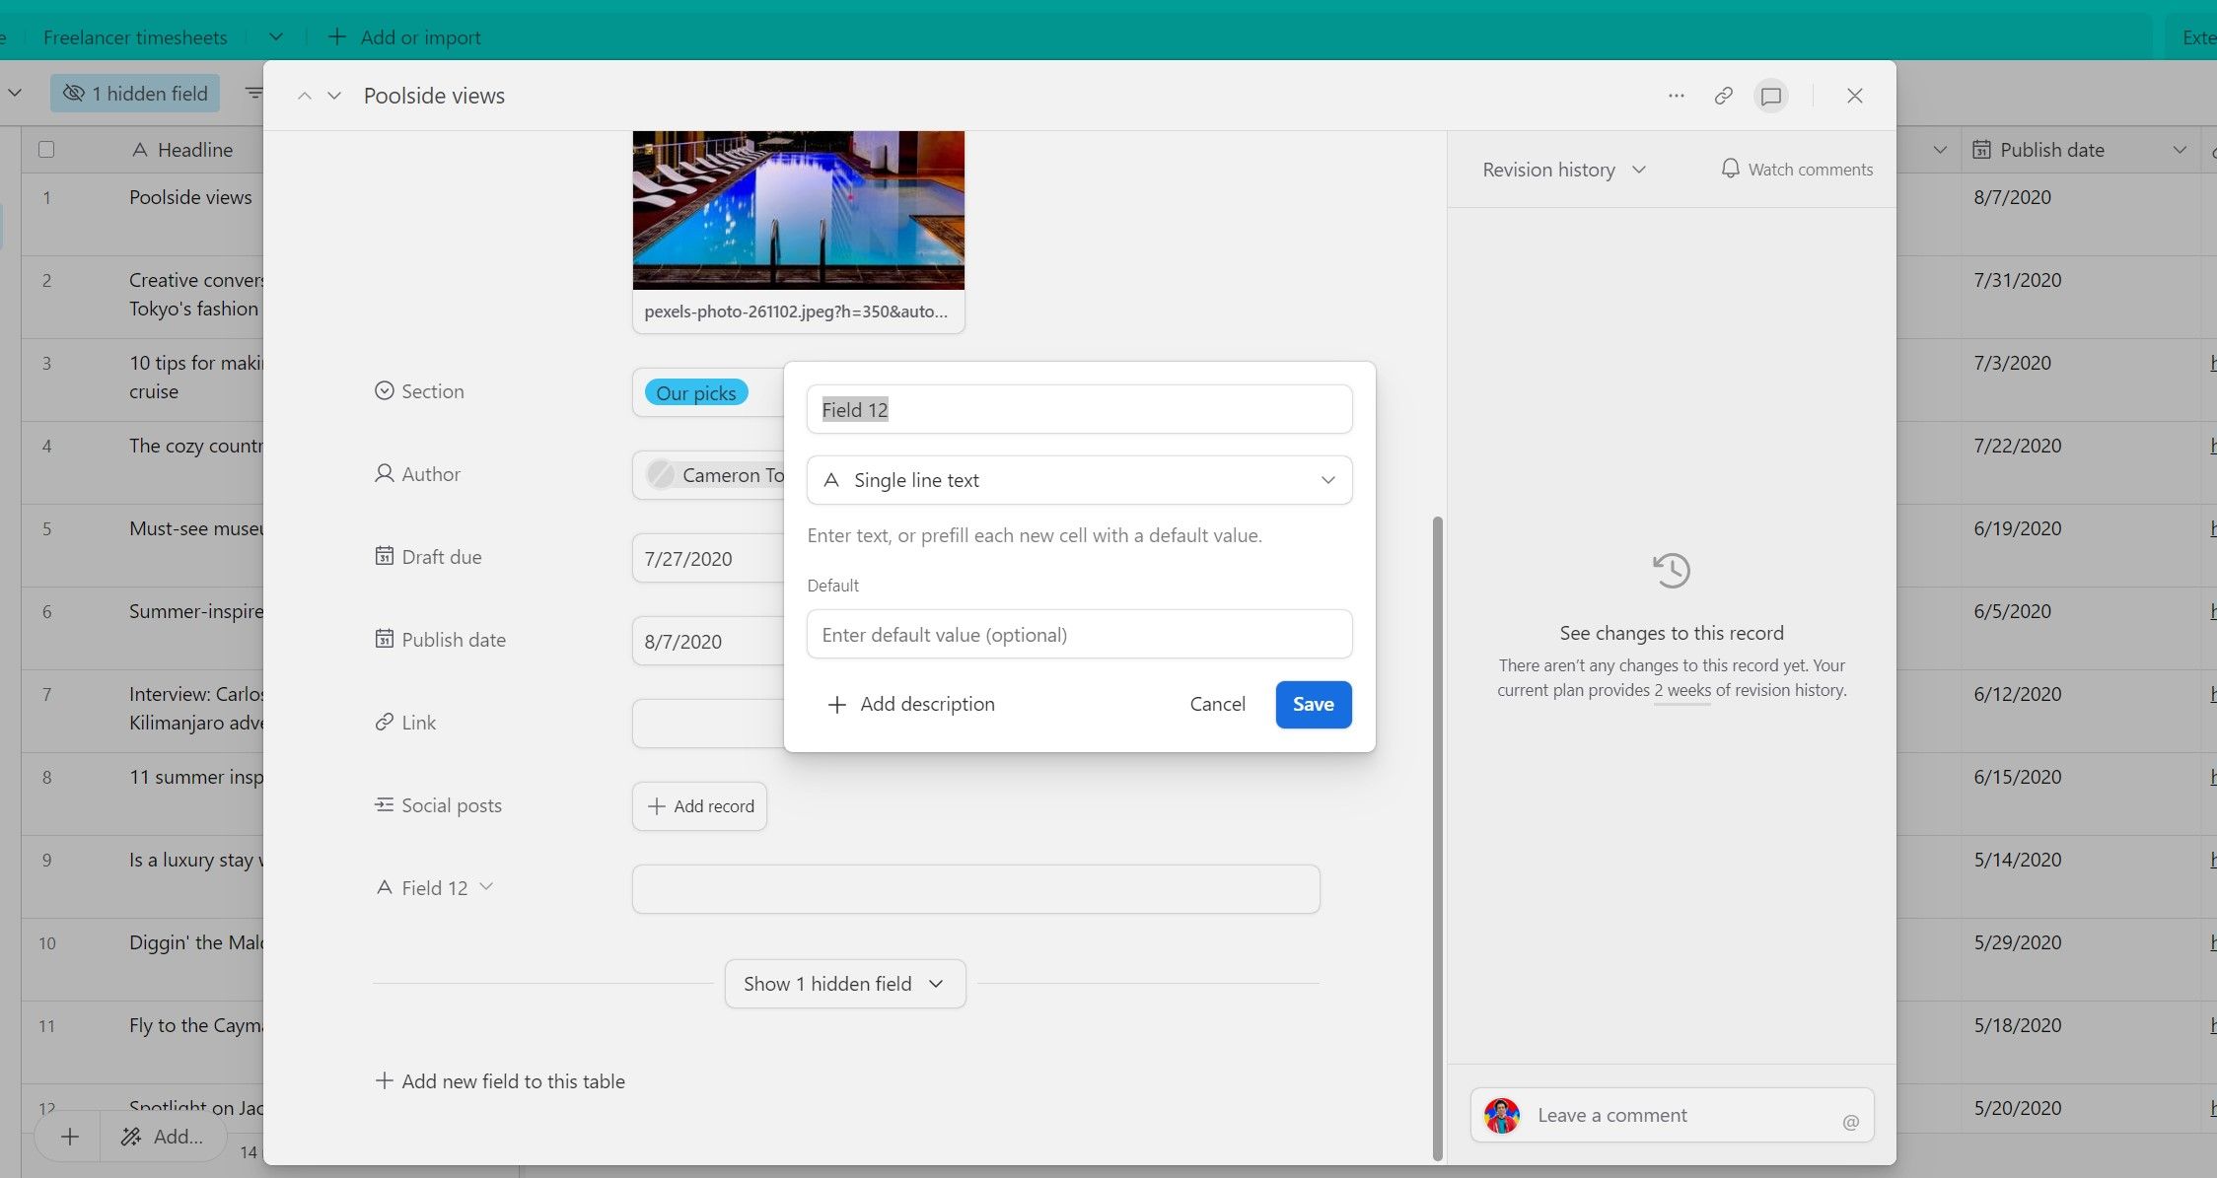The height and width of the screenshot is (1178, 2217).
Task: Go to previous record using up chevron icon
Action: pos(304,96)
